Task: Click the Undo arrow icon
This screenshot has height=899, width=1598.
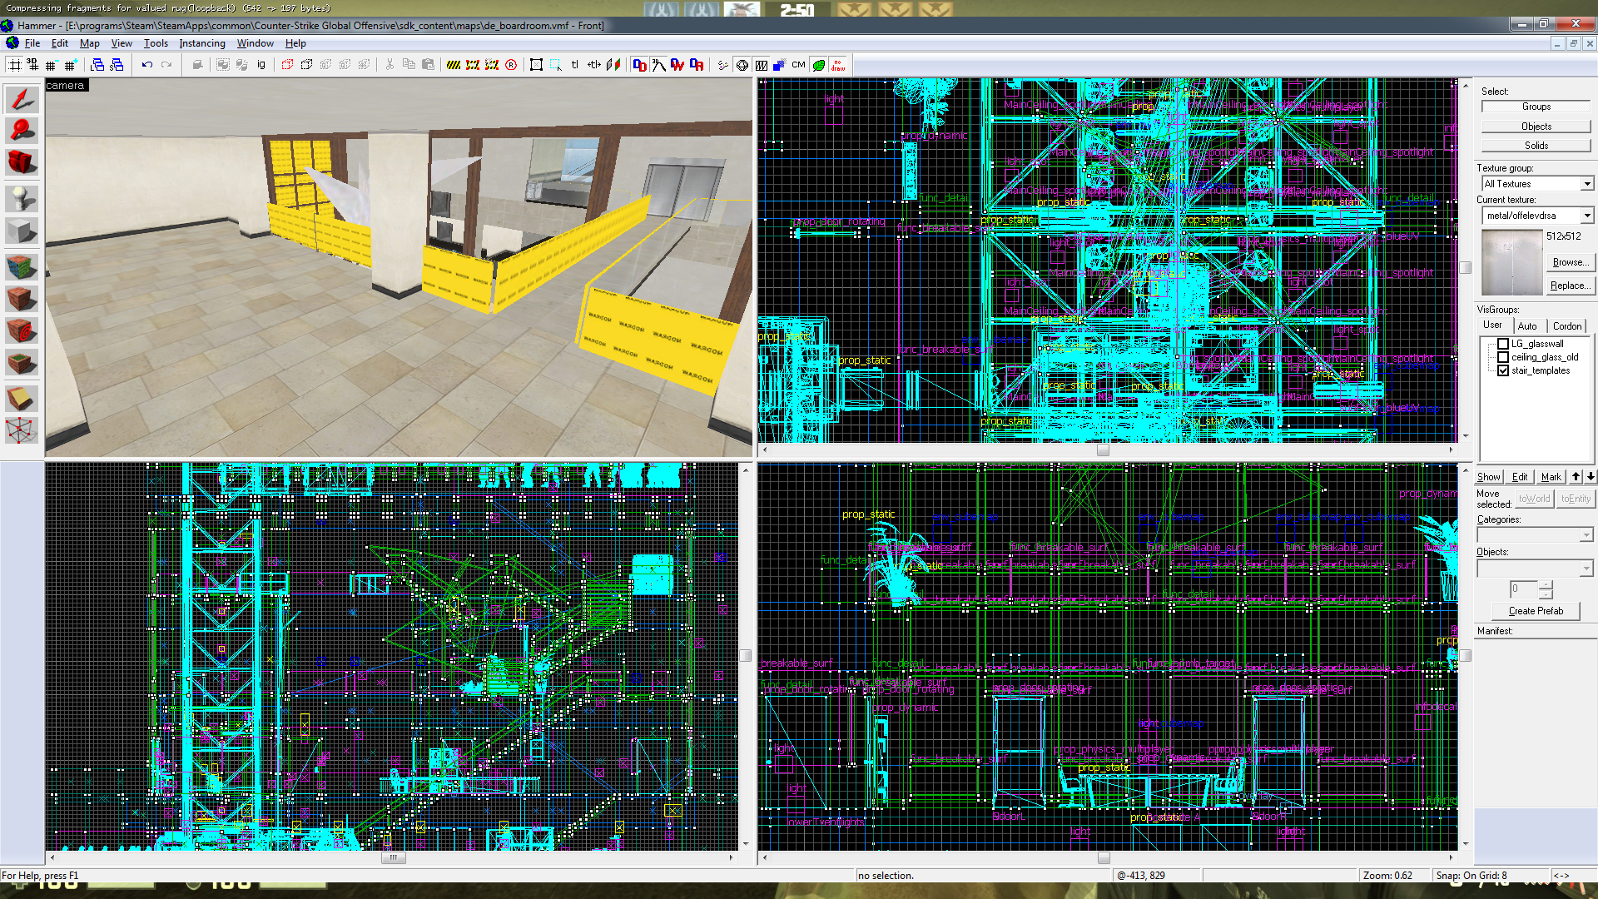Action: click(147, 65)
